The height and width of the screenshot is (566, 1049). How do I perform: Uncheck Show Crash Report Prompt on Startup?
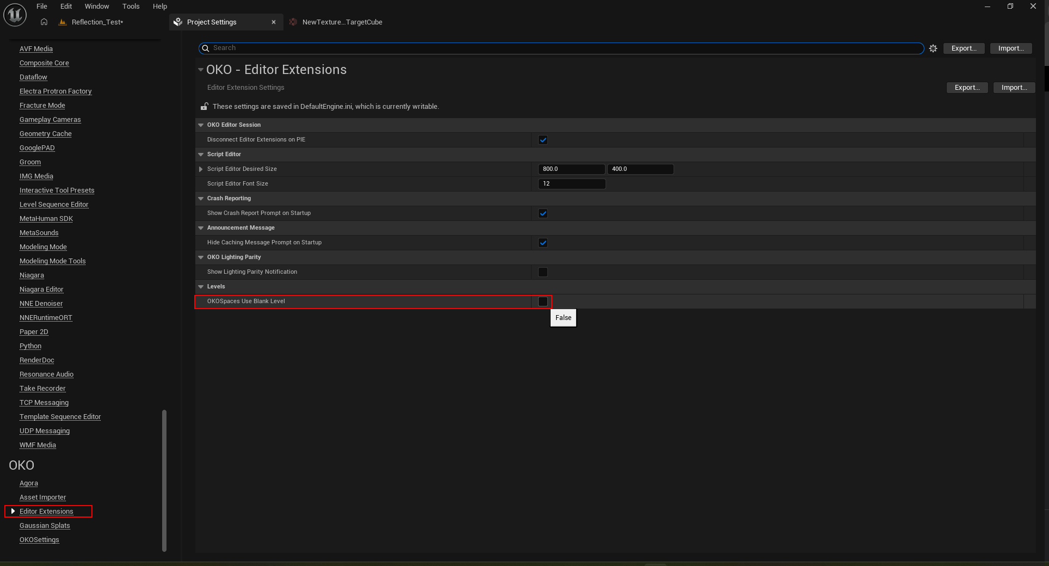pyautogui.click(x=543, y=213)
